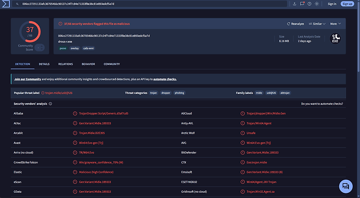360x198 pixels.
Task: Click the alert icon beside Avast's detection
Action: (75, 143)
